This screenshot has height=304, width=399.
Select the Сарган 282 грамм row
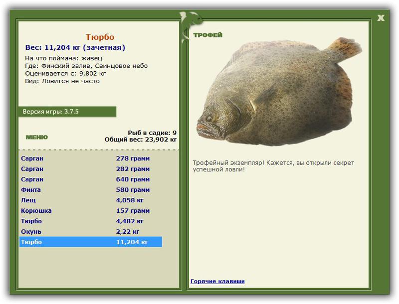[91, 169]
